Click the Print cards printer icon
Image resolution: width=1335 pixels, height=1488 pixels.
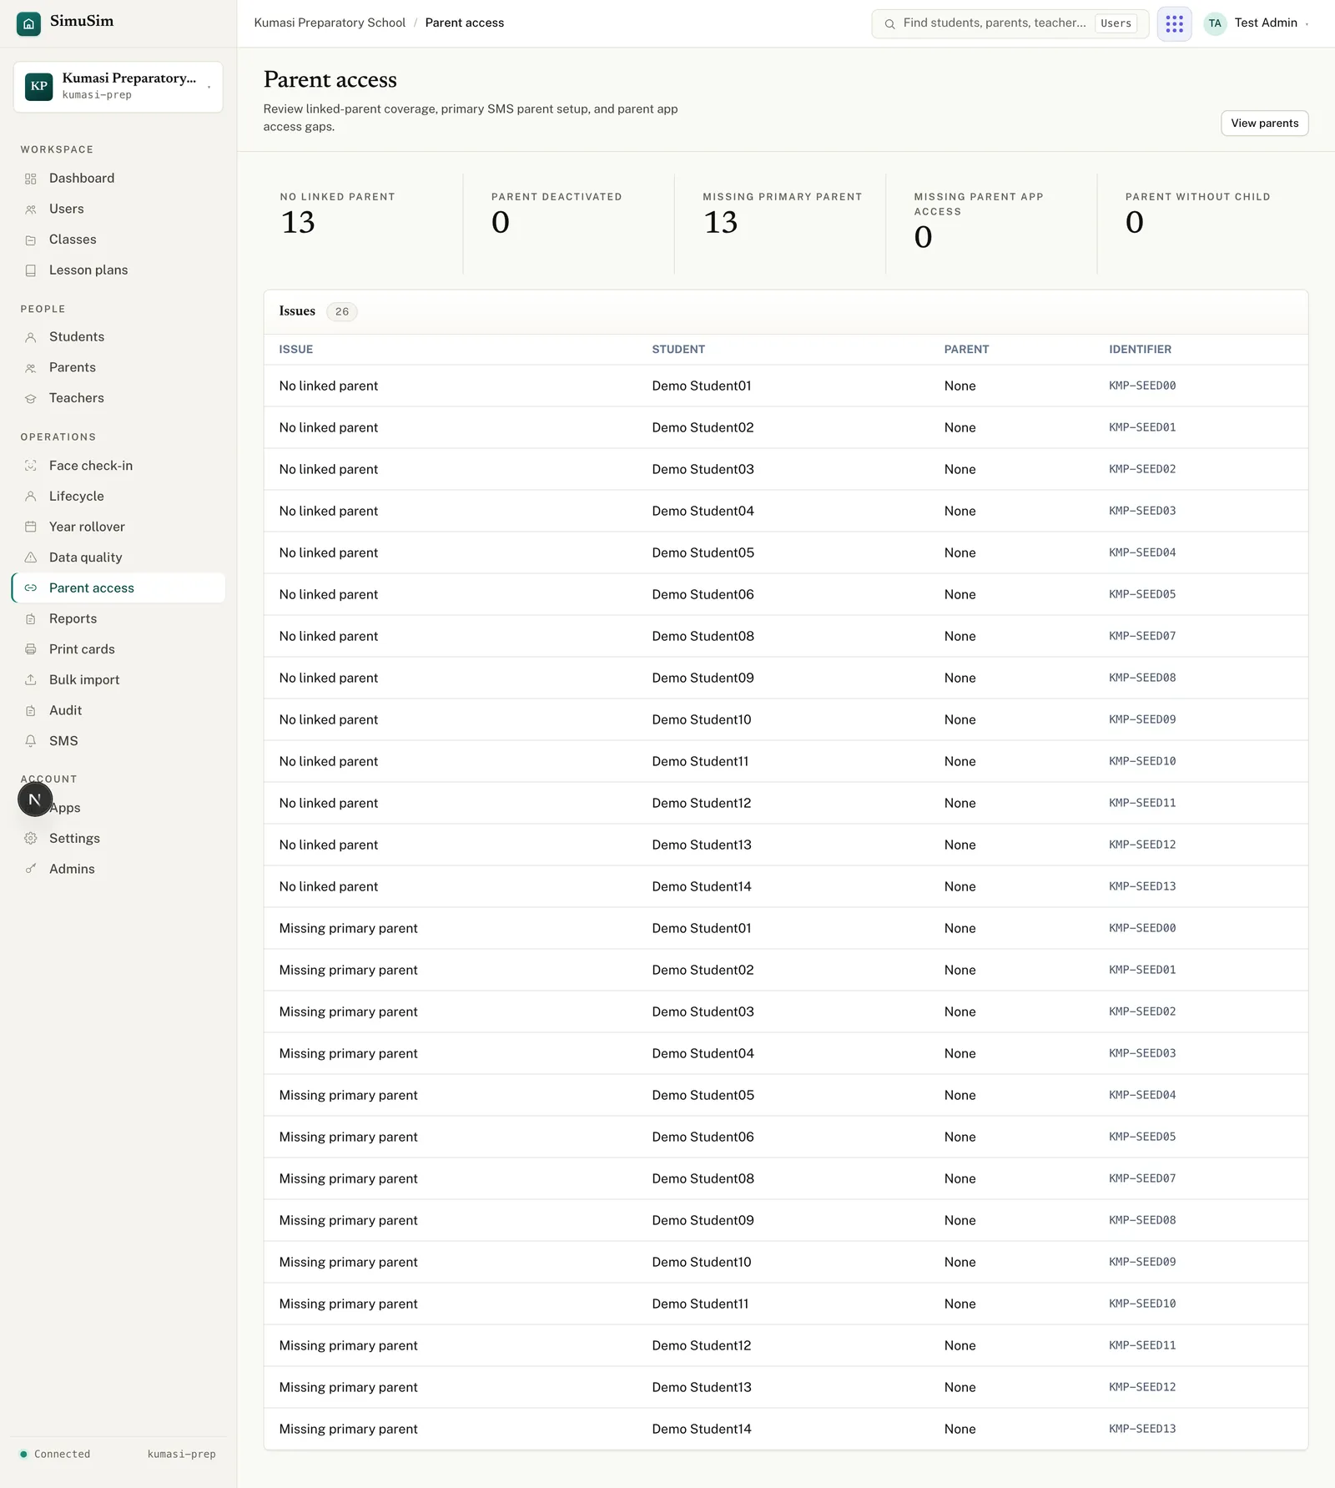point(31,649)
